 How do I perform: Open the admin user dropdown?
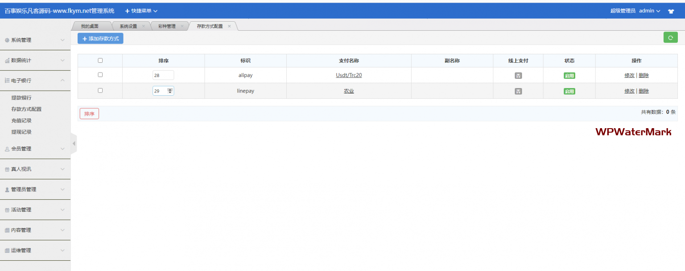coord(650,11)
